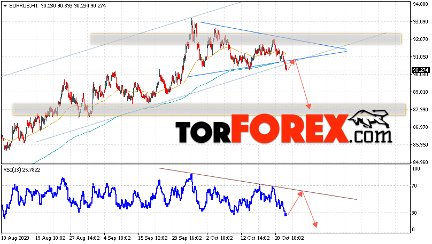Click the 93.090 price axis label

point(420,22)
